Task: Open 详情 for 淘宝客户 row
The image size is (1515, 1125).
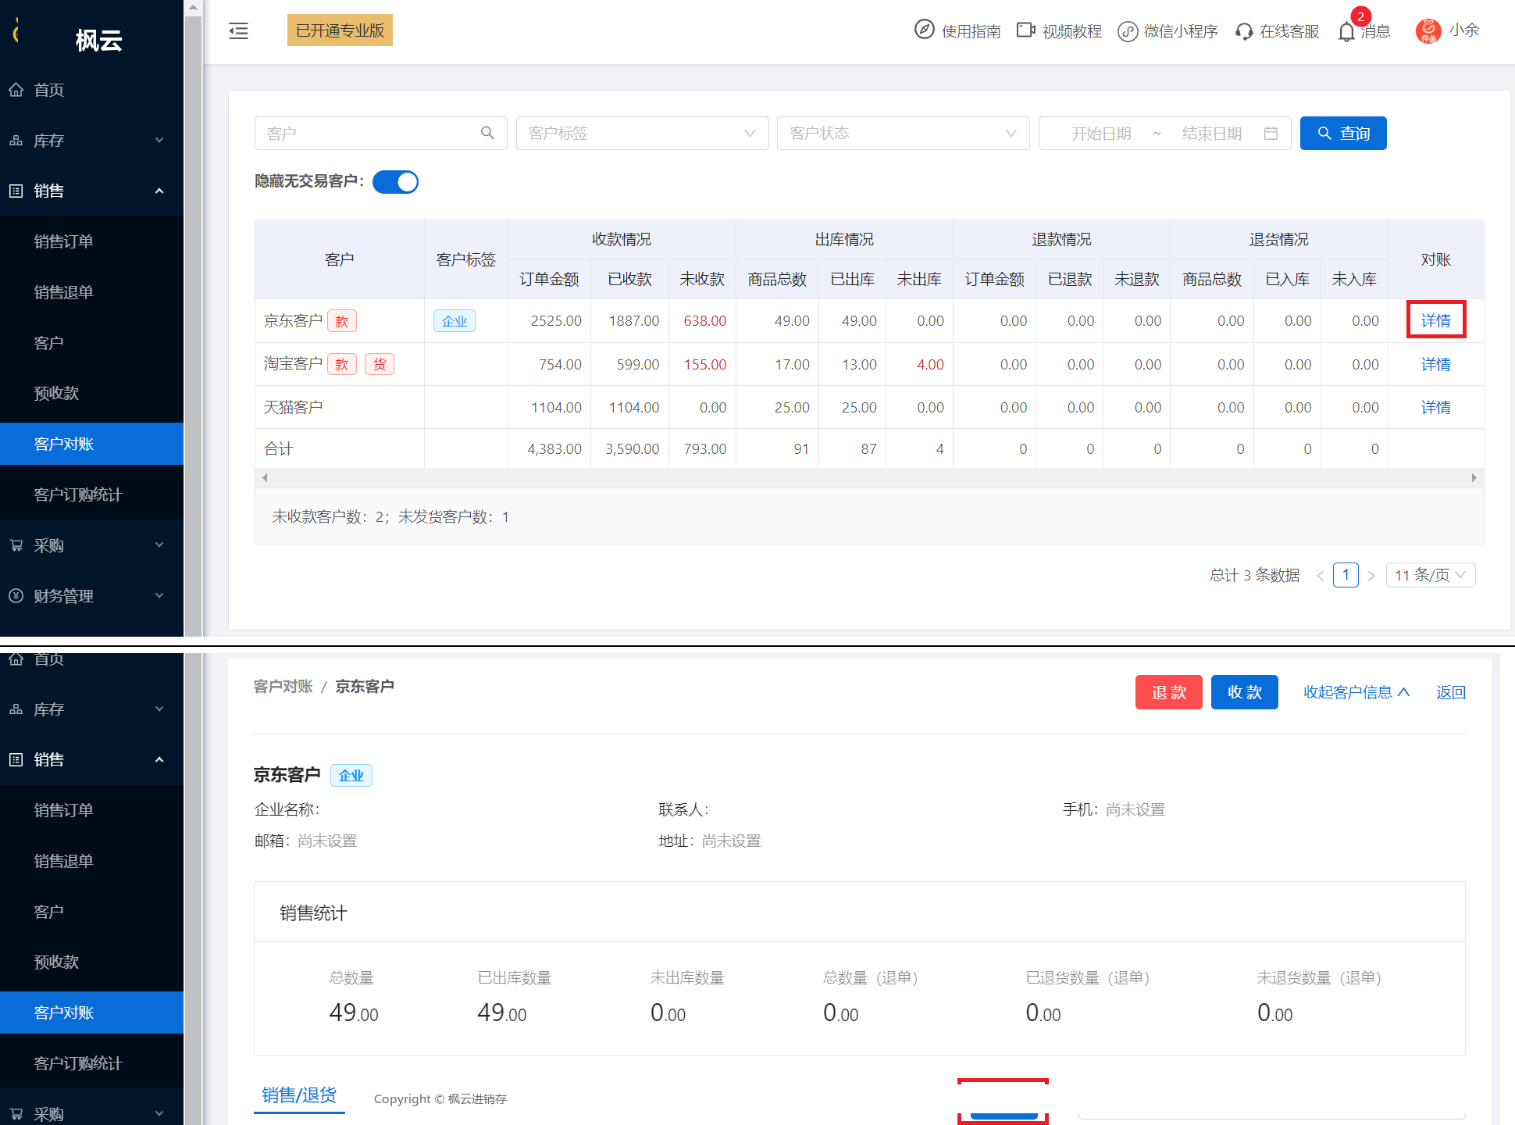Action: pyautogui.click(x=1435, y=365)
